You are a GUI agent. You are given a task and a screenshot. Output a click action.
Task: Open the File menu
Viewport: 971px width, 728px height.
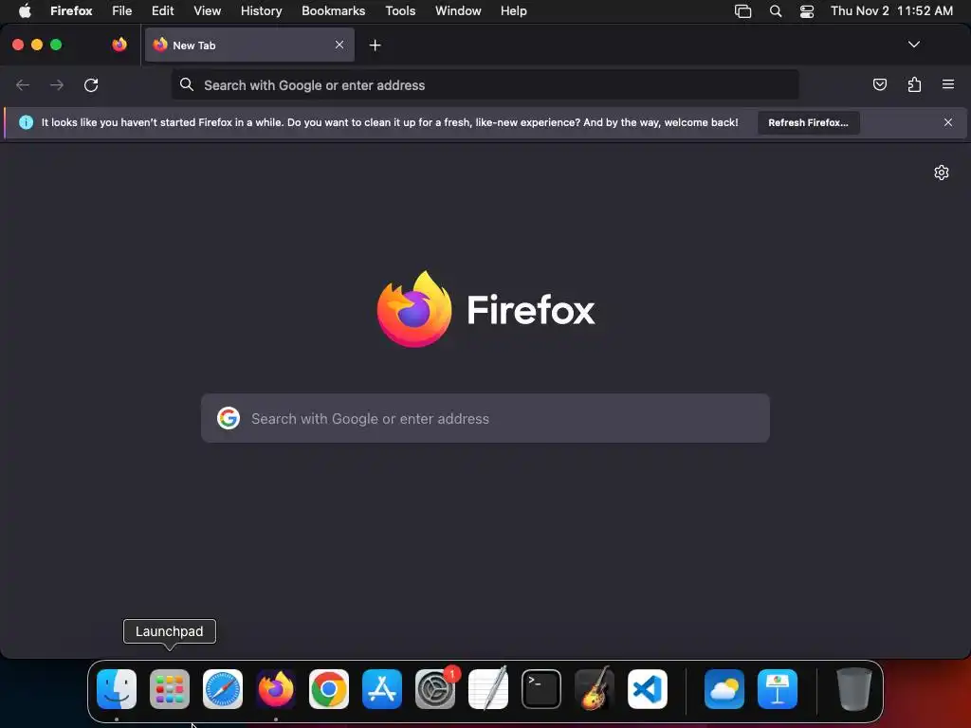121,11
